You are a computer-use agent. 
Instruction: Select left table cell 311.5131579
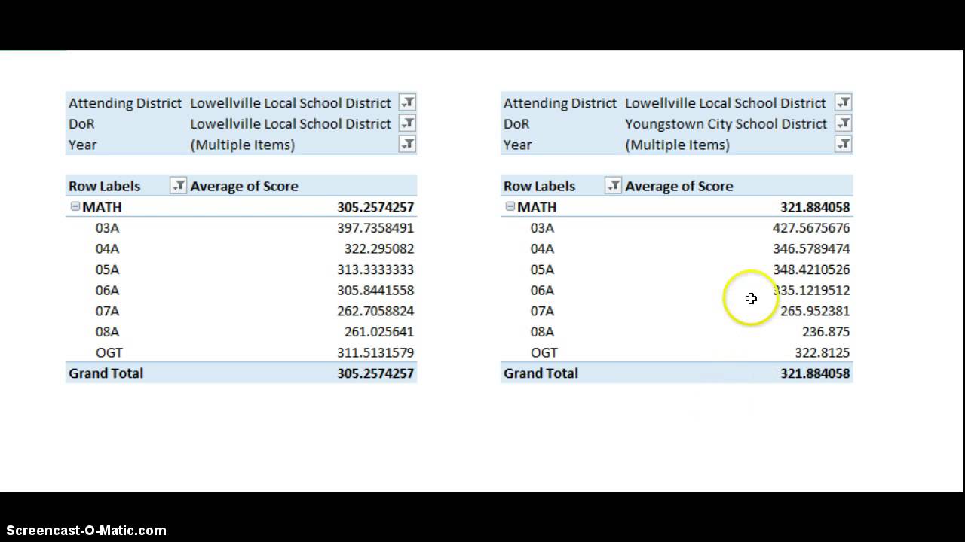point(375,352)
